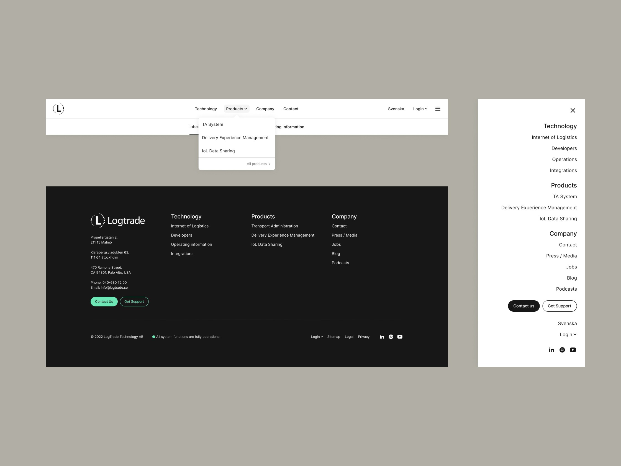Click All products link in dropdown
This screenshot has width=621, height=466.
point(257,163)
